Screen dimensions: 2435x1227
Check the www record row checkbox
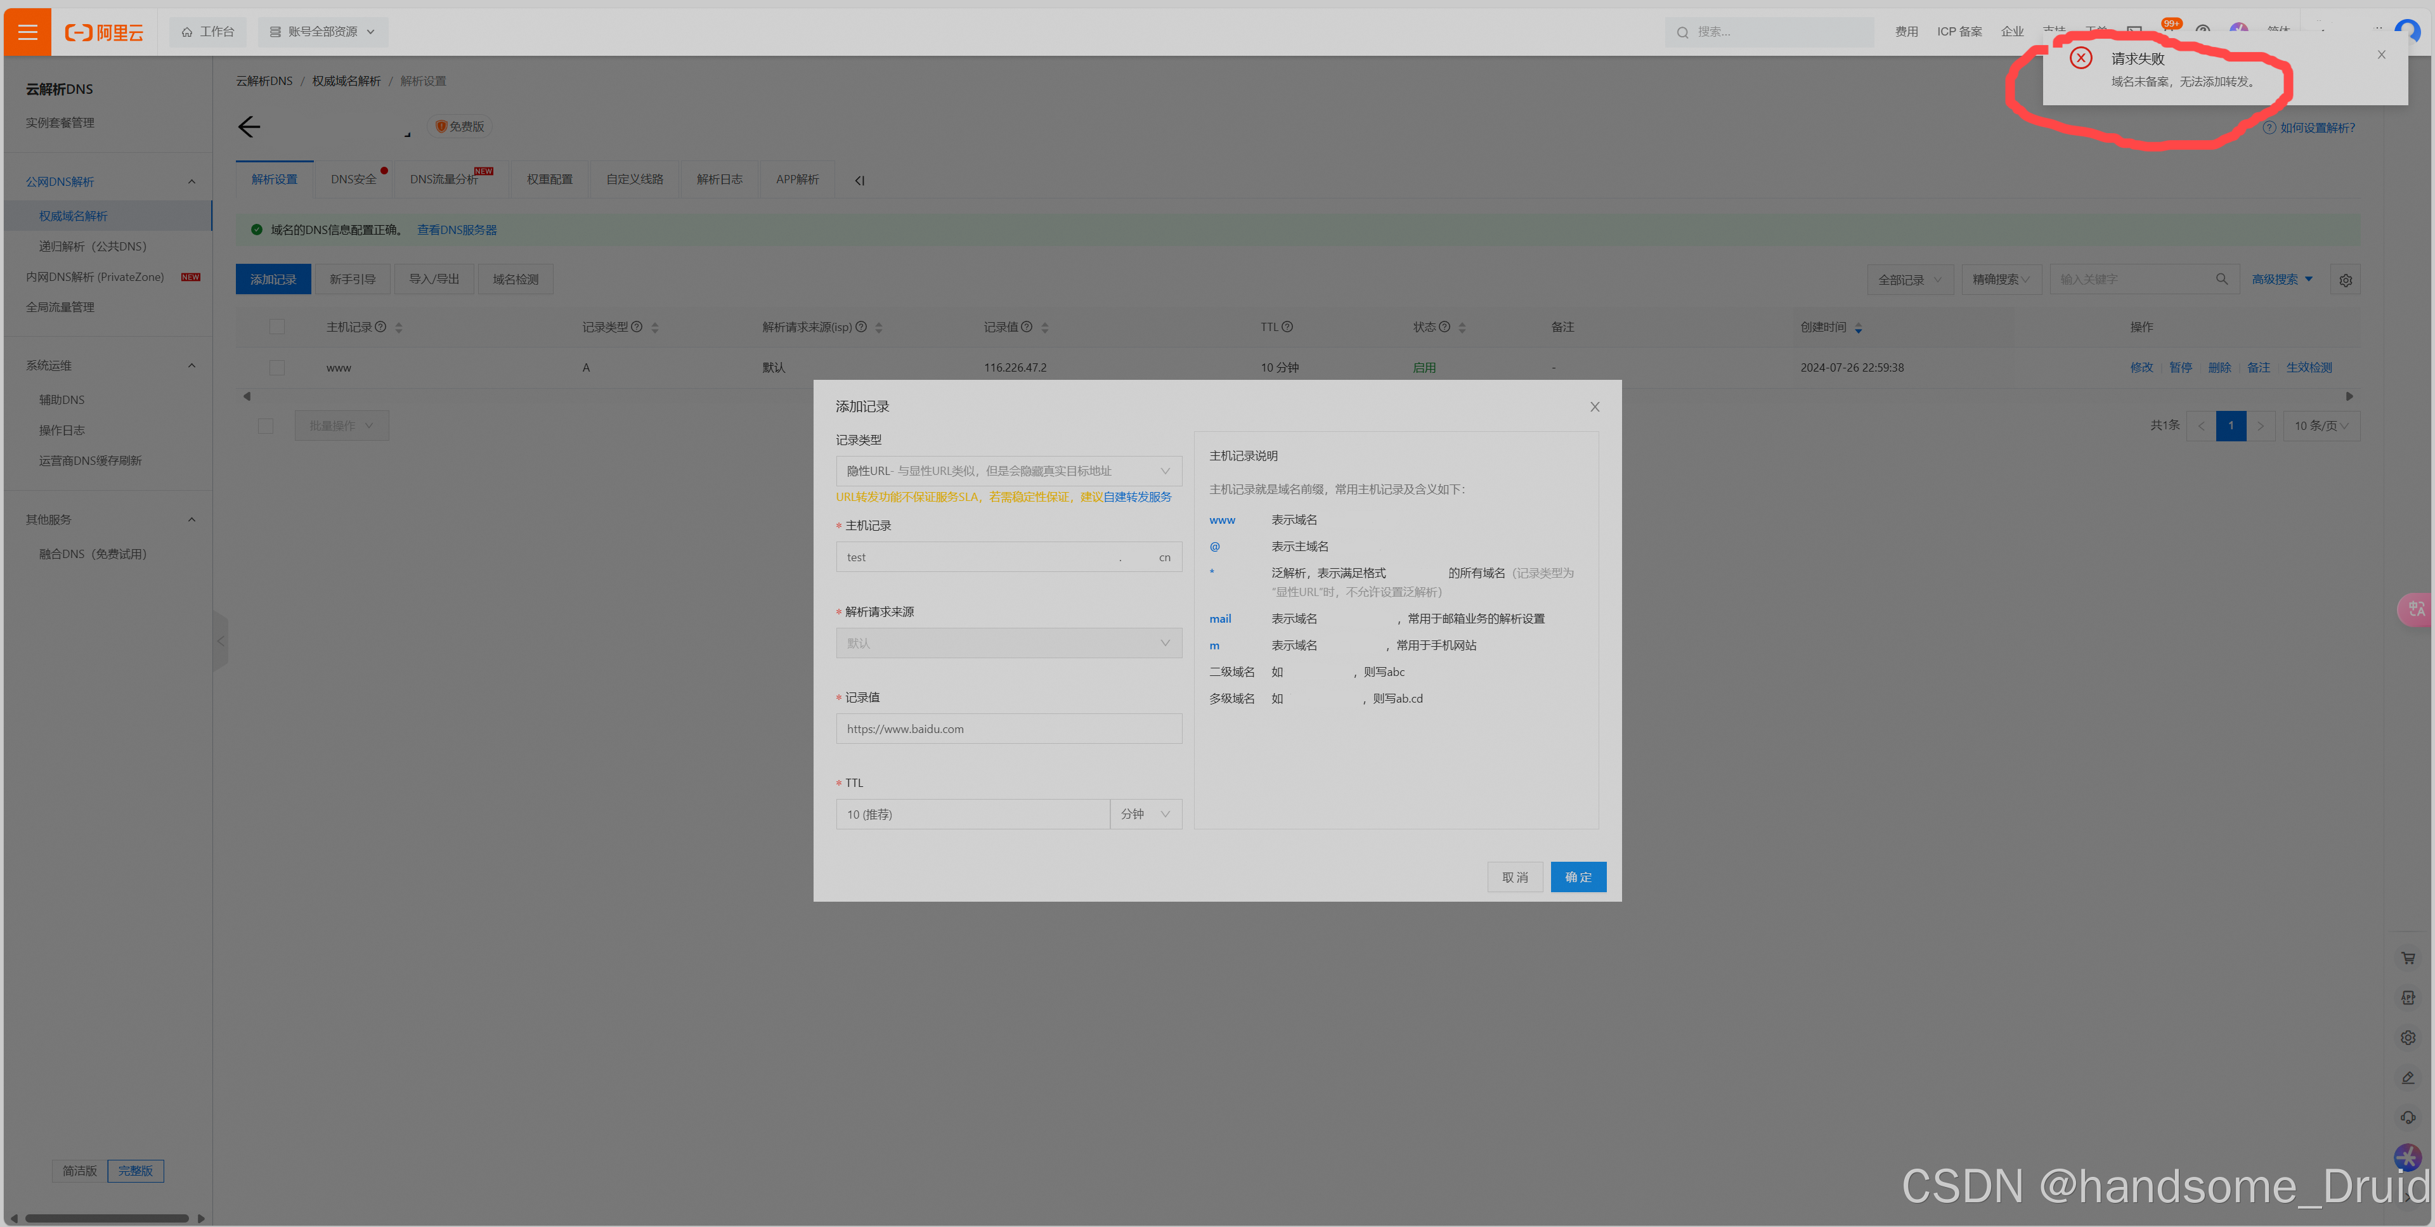pyautogui.click(x=277, y=367)
